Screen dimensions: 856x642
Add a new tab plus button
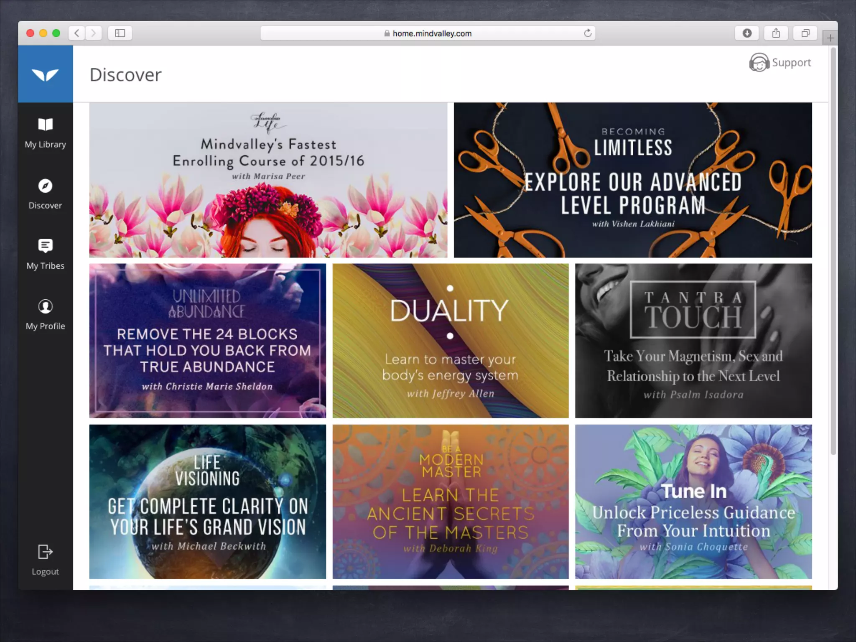coord(830,38)
